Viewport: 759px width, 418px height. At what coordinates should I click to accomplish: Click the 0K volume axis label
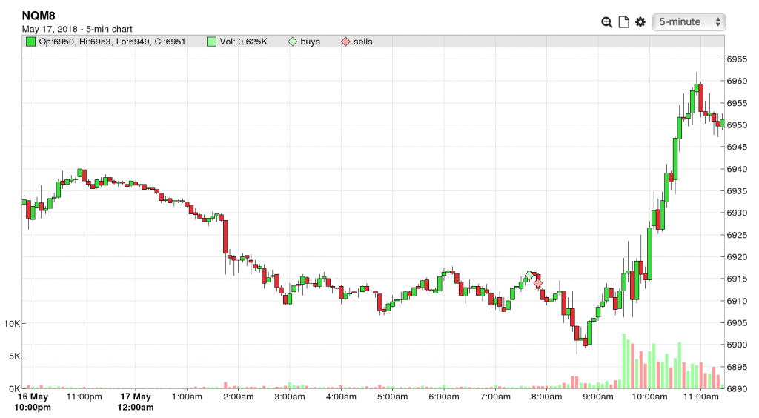14,388
